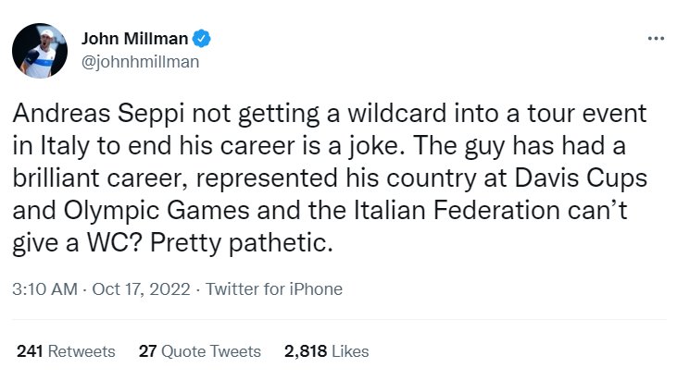Image resolution: width=677 pixels, height=380 pixels.
Task: Click the number 241 retweet count
Action: coord(30,351)
